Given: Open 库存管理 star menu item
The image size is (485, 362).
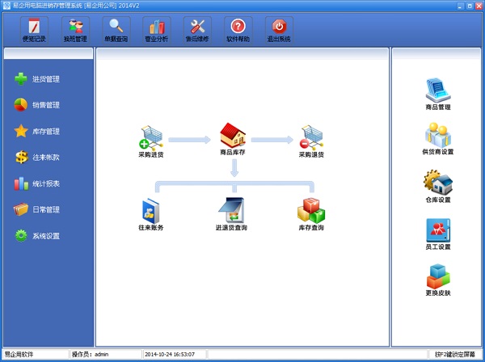Looking at the screenshot, I should [x=45, y=131].
